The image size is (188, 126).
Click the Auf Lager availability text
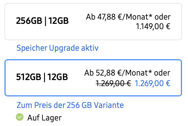[x=44, y=117]
